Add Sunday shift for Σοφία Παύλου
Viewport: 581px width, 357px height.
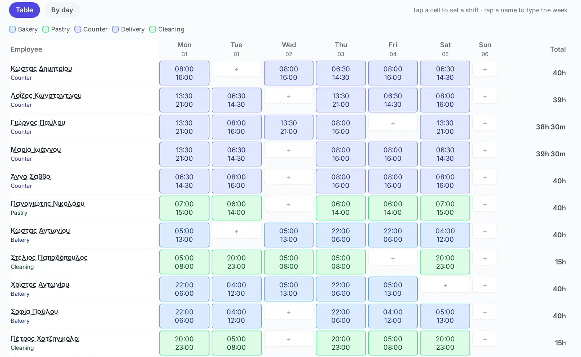(x=485, y=312)
